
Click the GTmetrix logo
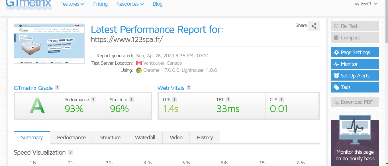pyautogui.click(x=29, y=4)
